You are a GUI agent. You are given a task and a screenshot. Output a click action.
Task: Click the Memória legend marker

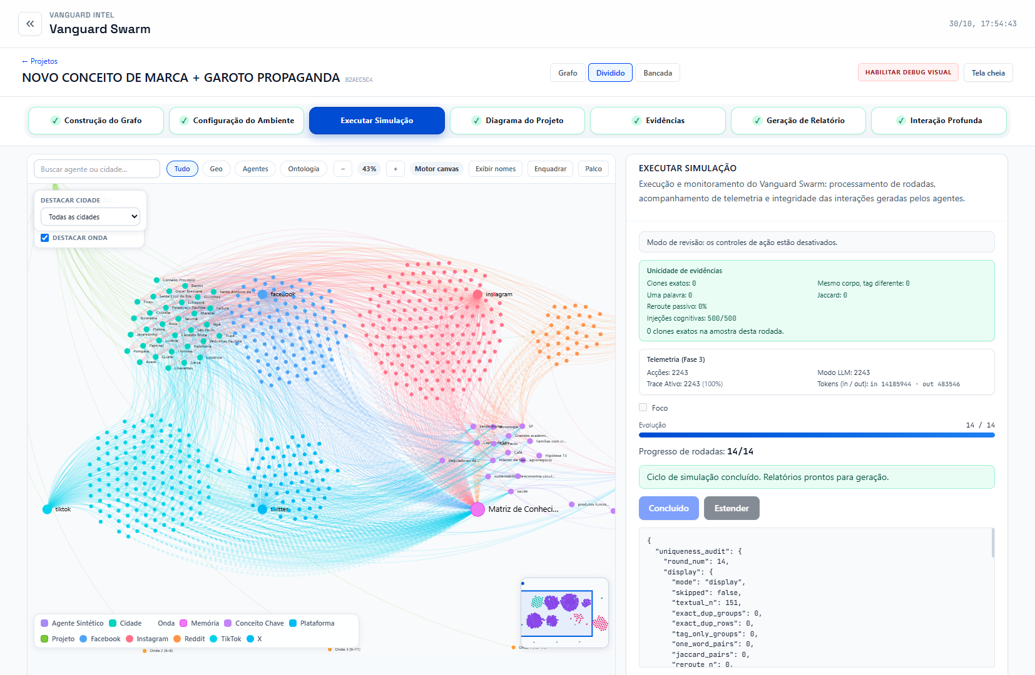[183, 623]
